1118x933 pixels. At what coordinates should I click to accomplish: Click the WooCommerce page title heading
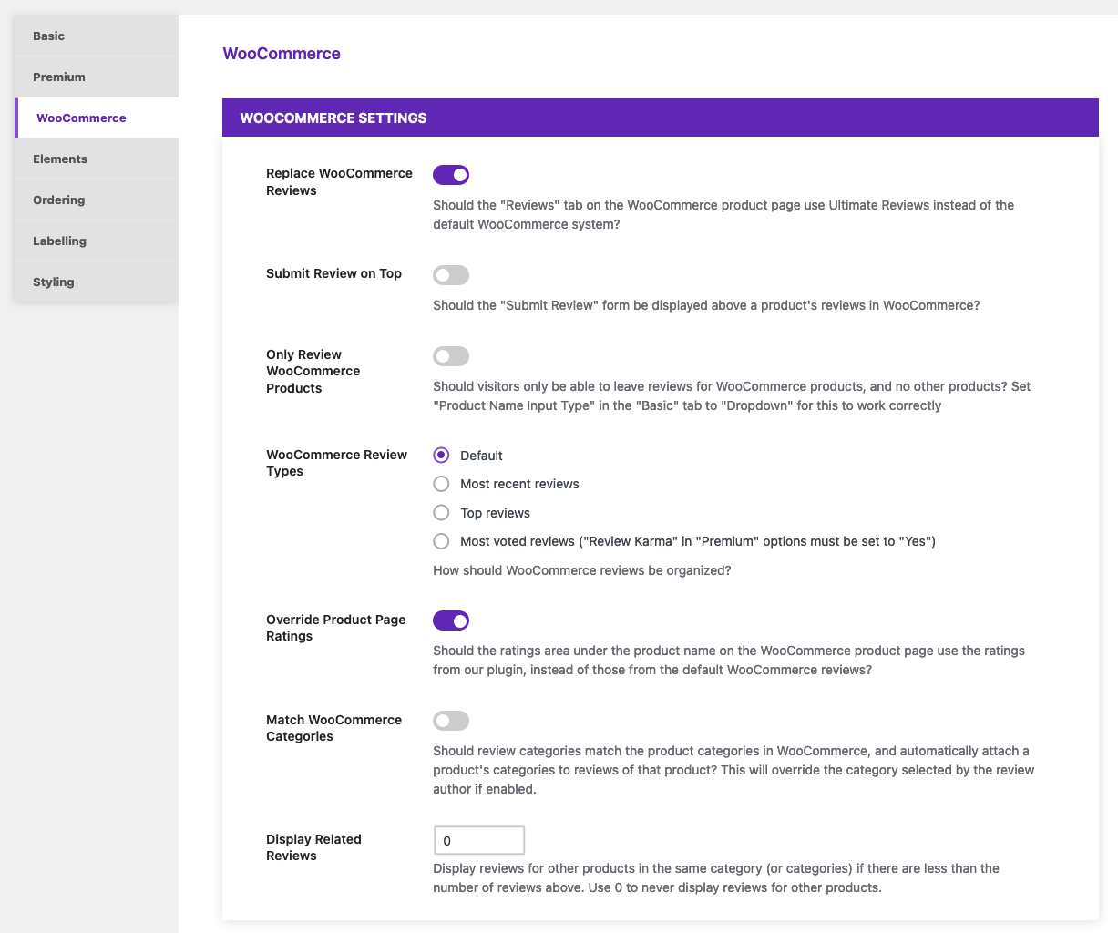(282, 54)
